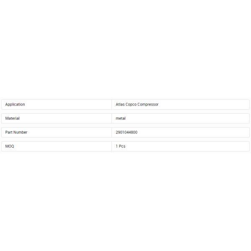Click the Part Number label cell
The height and width of the screenshot is (251, 251).
click(x=16, y=132)
